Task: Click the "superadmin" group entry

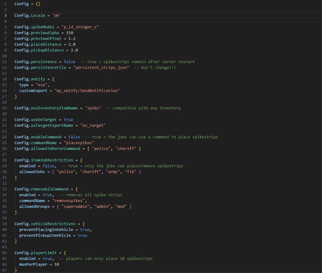Action: (x=75, y=207)
